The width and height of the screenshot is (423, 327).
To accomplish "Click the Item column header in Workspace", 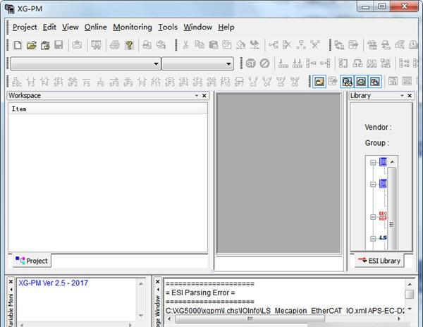I will pos(108,109).
